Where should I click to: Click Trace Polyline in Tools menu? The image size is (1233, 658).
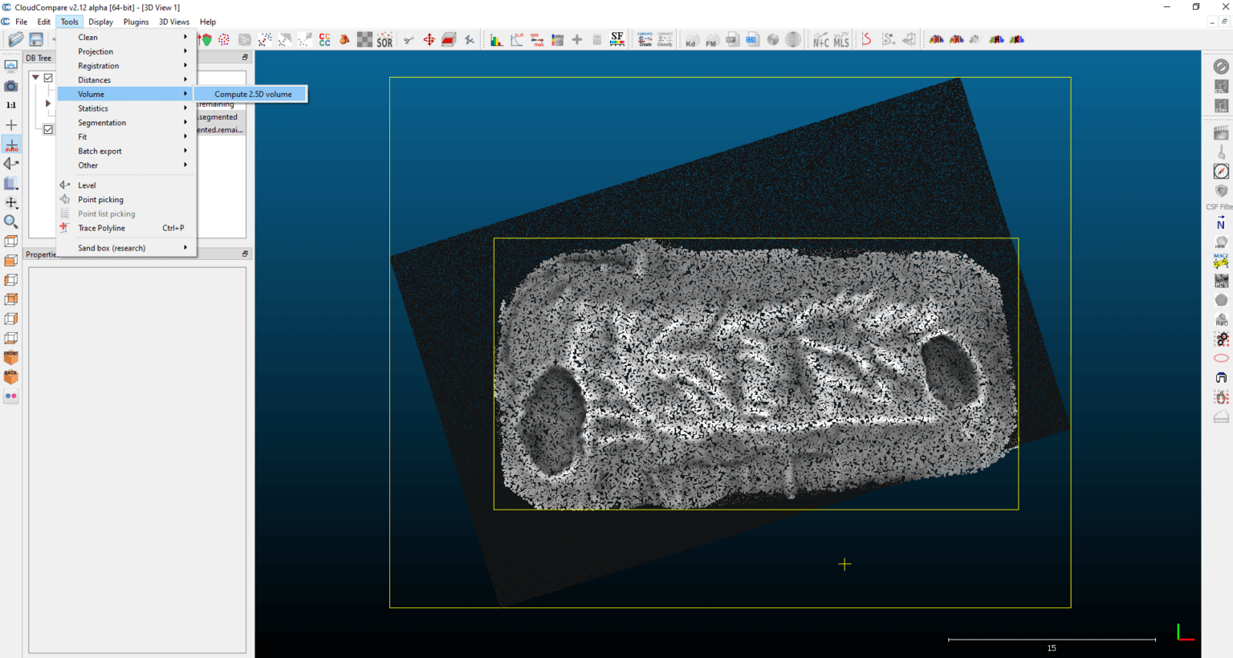pos(101,228)
